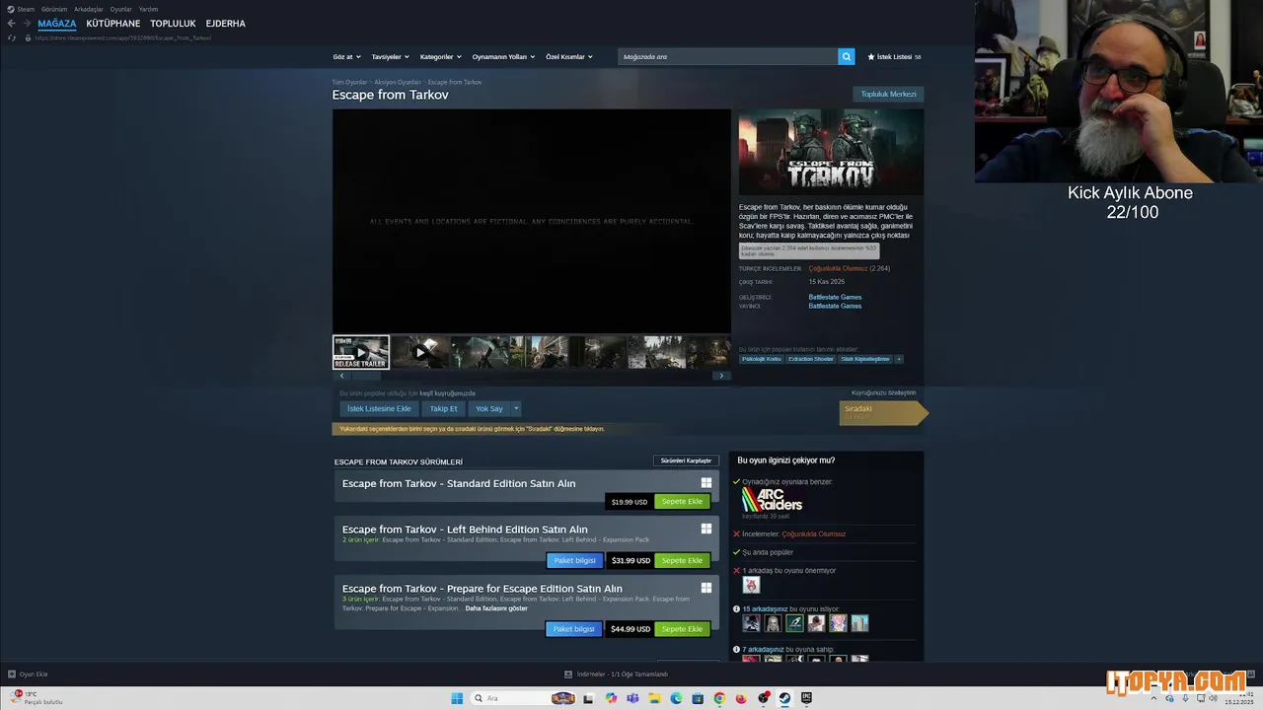Image resolution: width=1263 pixels, height=710 pixels.
Task: Click the plus button after user tags
Action: 898,359
